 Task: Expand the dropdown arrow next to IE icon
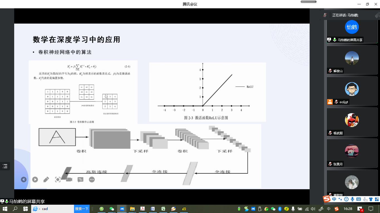pos(40,209)
